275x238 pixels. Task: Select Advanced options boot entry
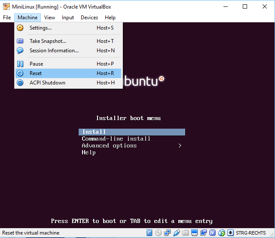(109, 146)
